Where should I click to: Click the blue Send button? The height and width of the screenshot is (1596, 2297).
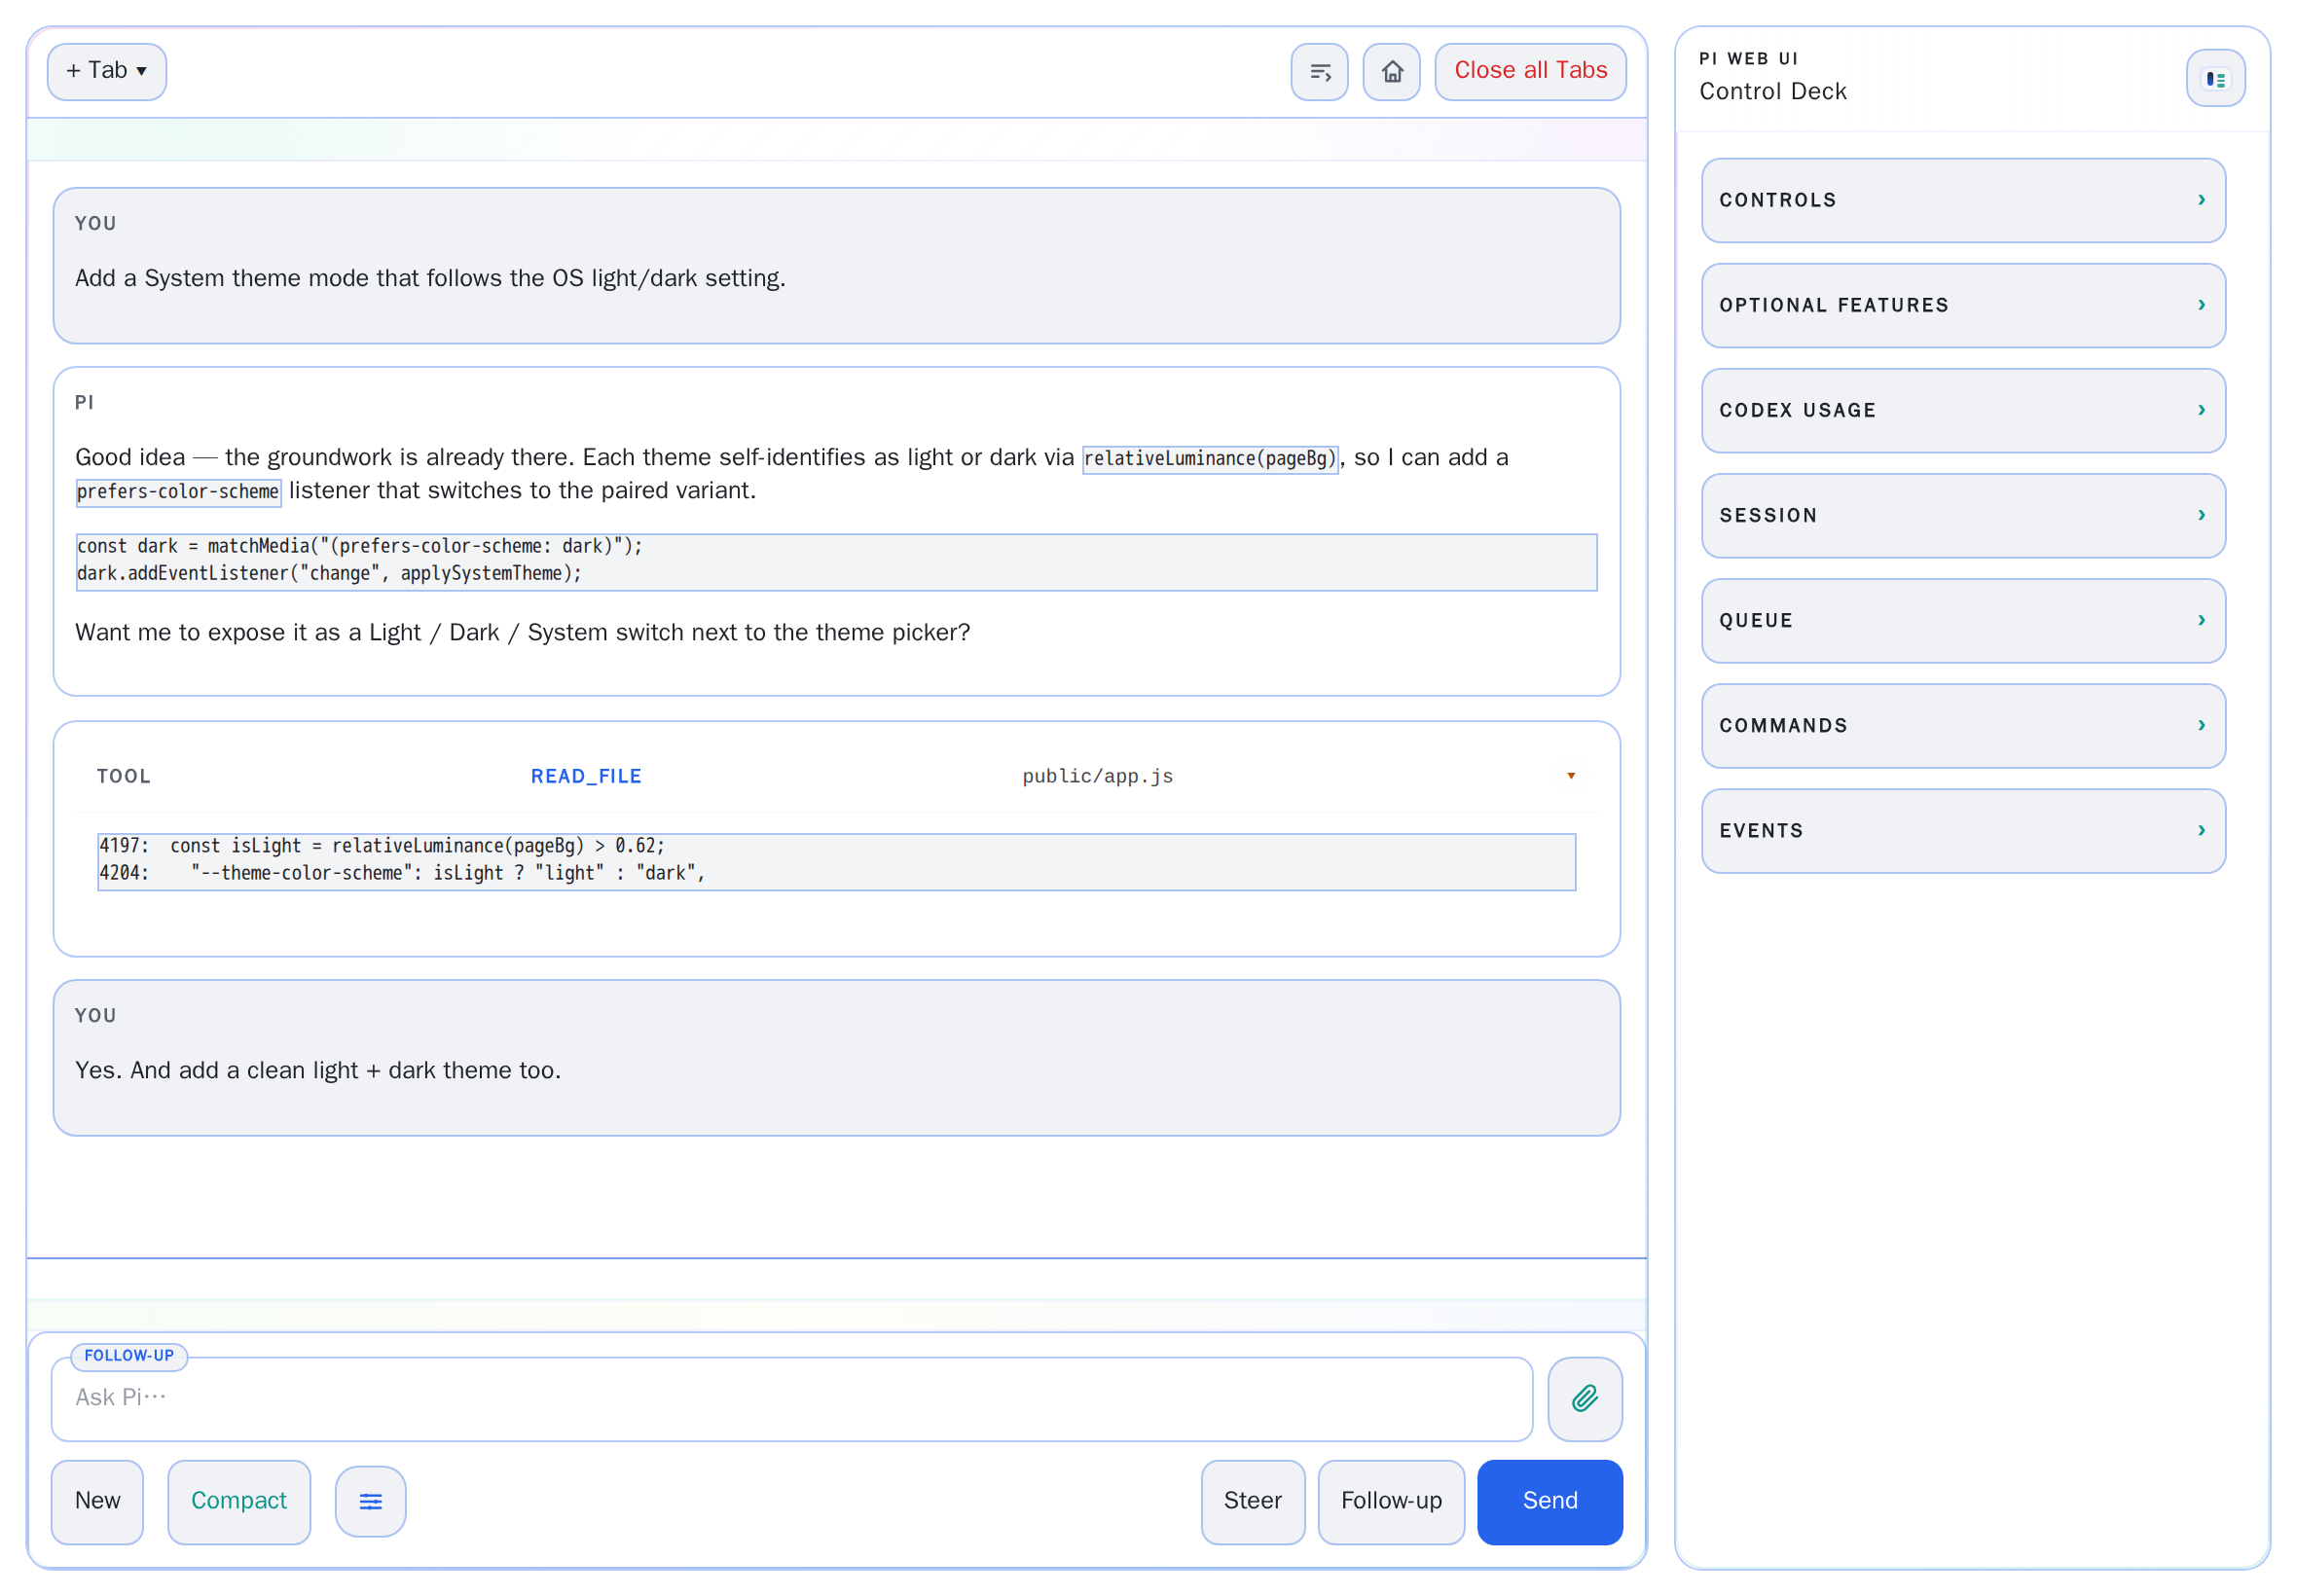[x=1549, y=1501]
